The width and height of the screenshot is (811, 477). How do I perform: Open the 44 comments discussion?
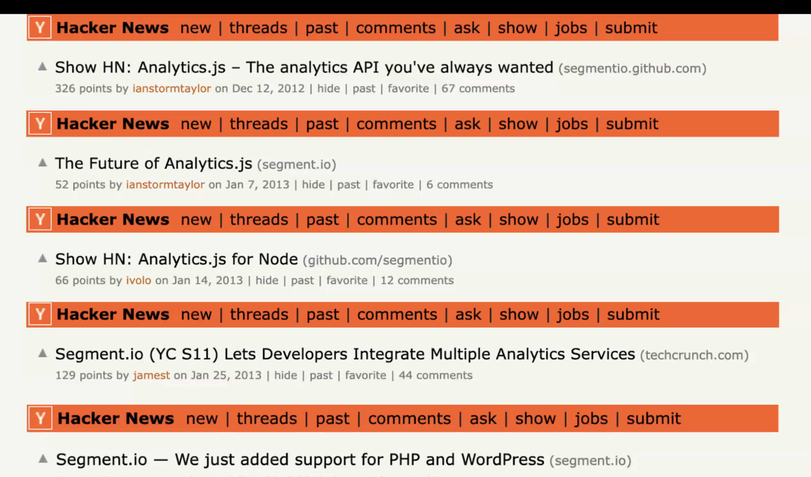click(435, 375)
